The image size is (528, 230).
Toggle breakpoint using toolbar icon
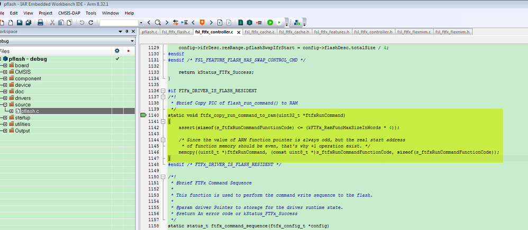pos(259,23)
